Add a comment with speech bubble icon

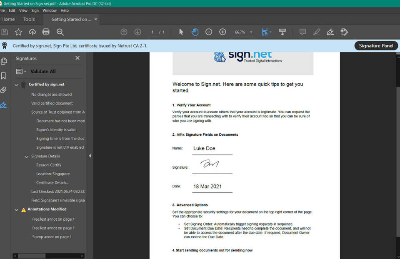[303, 32]
